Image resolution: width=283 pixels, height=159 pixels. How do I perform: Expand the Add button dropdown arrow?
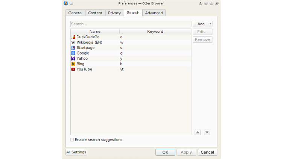point(210,24)
